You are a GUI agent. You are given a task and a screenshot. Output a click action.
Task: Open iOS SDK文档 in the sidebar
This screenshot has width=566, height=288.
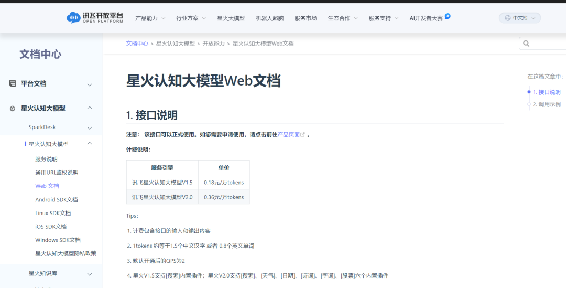coord(51,226)
